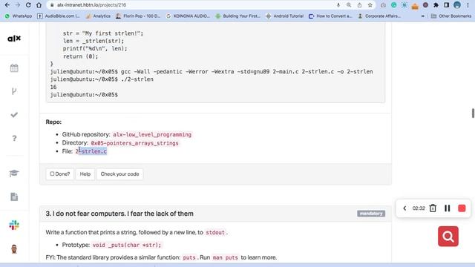Open the Other Bookmarks folder
475x267 pixels.
451,16
